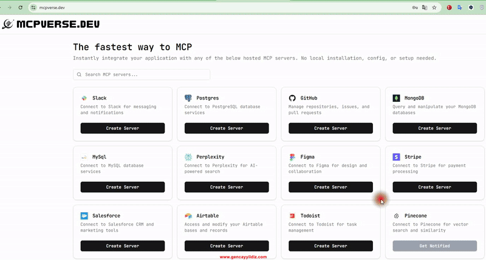Viewport: 486px width, 260px height.
Task: Click the Stripe logo icon
Action: 396,157
